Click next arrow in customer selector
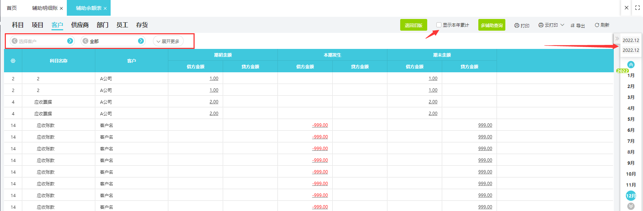This screenshot has width=643, height=211. [x=70, y=41]
